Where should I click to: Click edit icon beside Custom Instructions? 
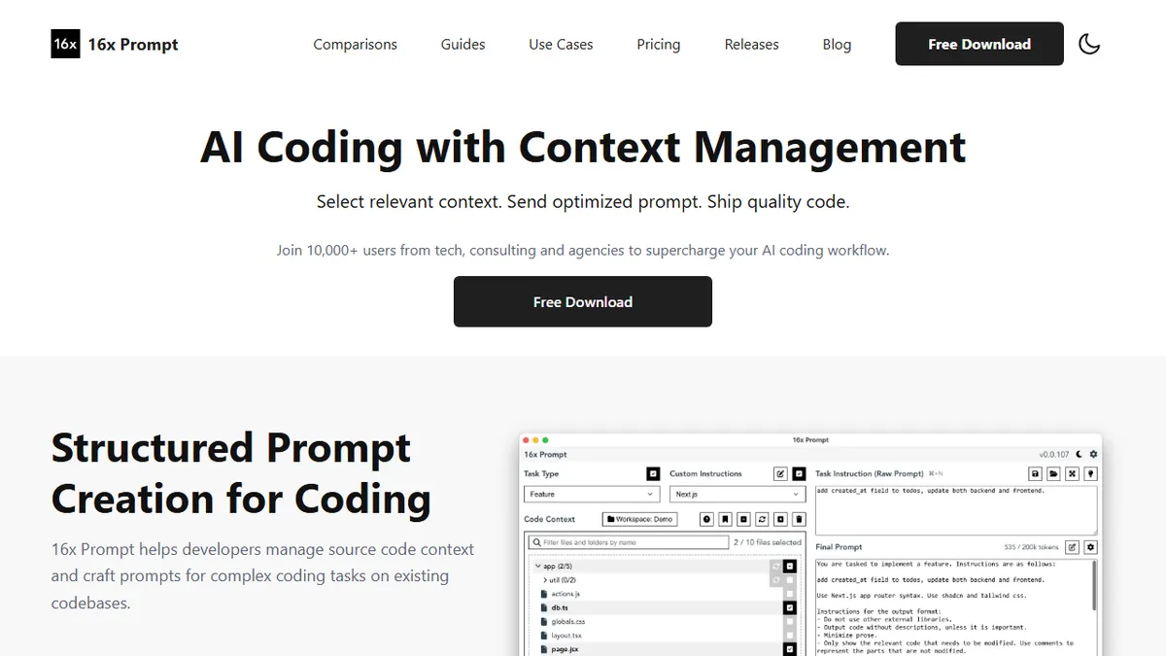tap(780, 474)
